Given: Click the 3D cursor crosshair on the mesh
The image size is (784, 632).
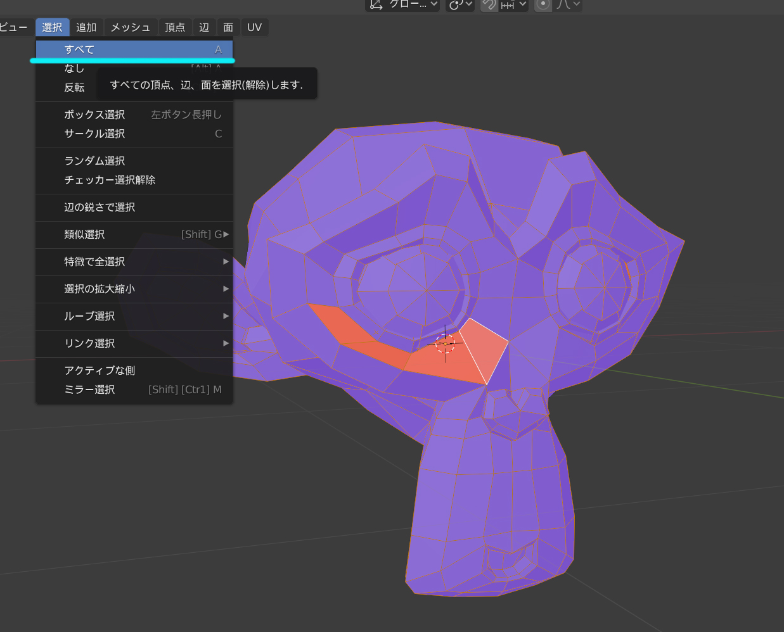Looking at the screenshot, I should pyautogui.click(x=446, y=344).
